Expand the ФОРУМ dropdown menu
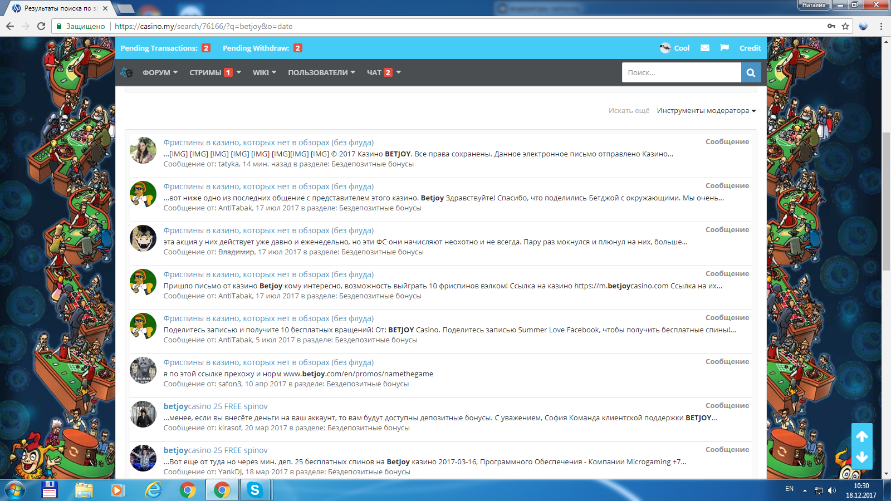 coord(160,72)
